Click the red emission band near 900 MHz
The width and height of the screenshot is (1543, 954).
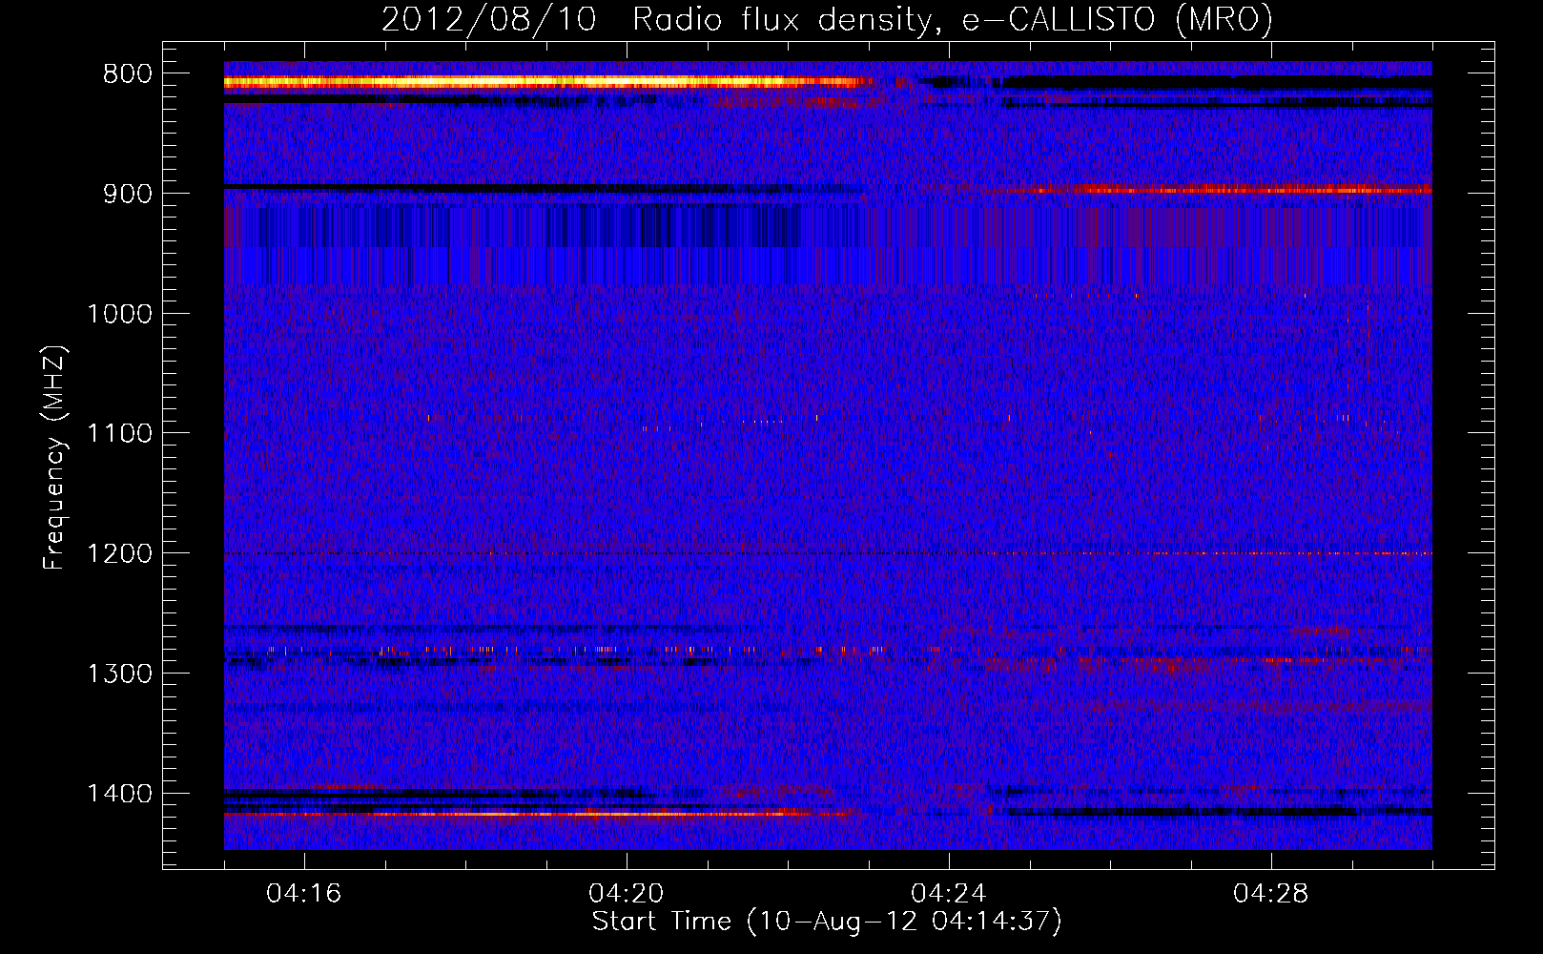1211,190
